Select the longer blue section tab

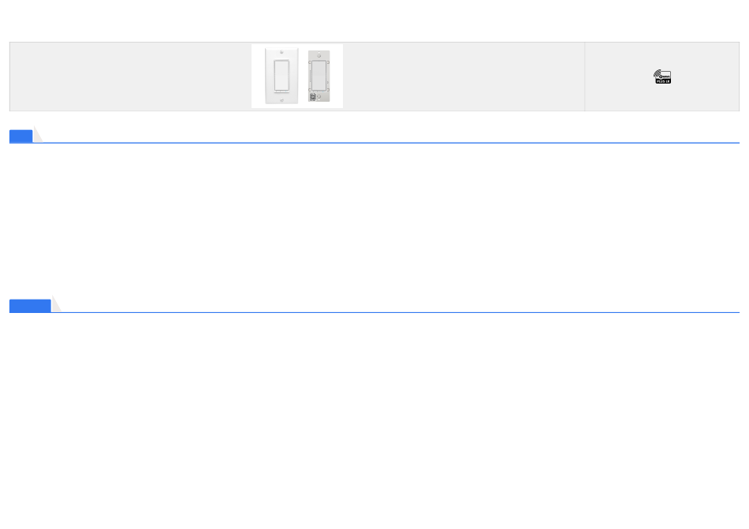point(30,306)
